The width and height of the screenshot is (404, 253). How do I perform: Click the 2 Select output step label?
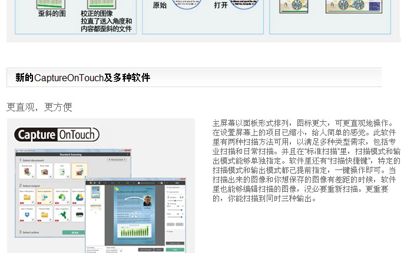(x=29, y=185)
